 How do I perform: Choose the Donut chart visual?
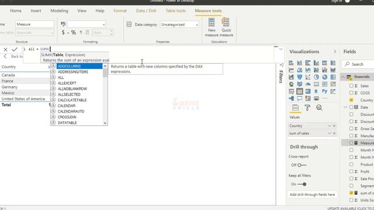tap(325, 77)
